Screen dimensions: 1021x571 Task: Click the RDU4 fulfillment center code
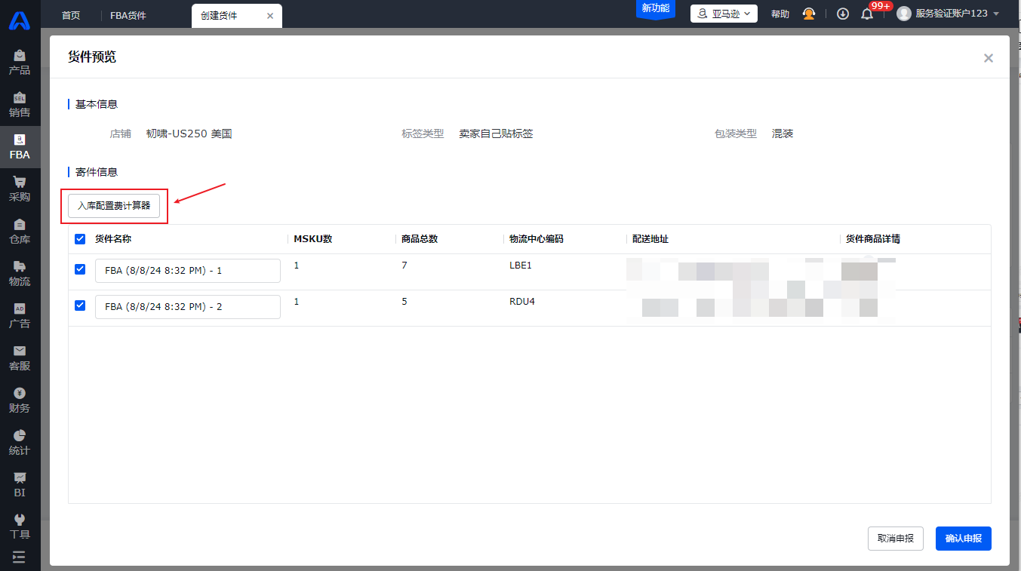click(x=522, y=302)
